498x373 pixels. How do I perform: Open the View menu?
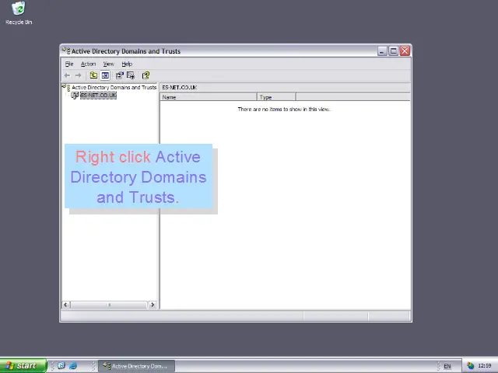coord(108,64)
